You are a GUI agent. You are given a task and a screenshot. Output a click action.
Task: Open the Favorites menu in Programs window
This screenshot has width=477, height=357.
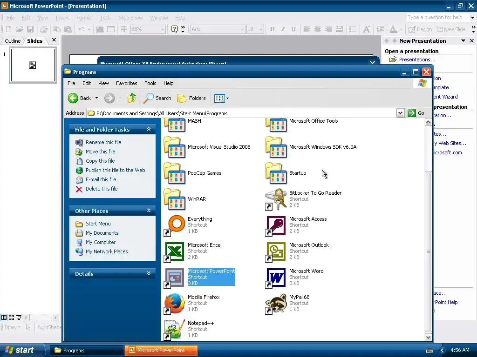coord(127,83)
